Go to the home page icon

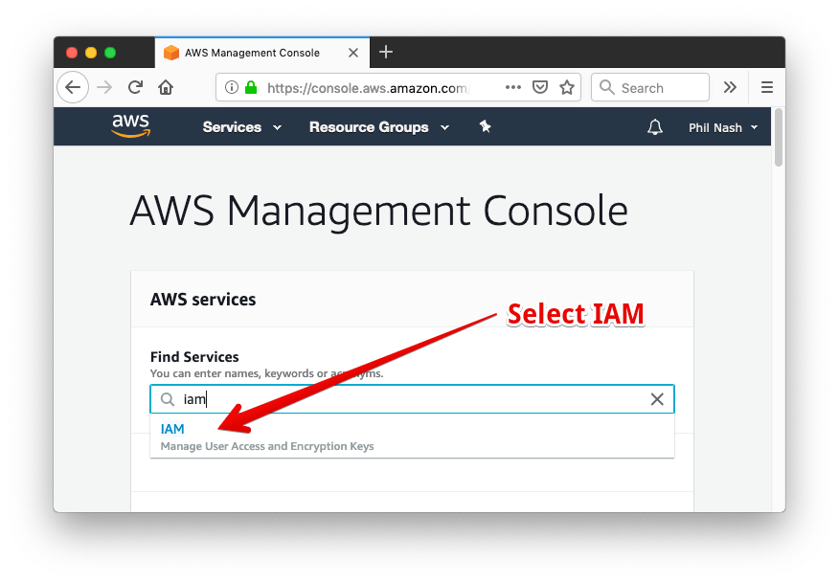tap(166, 87)
